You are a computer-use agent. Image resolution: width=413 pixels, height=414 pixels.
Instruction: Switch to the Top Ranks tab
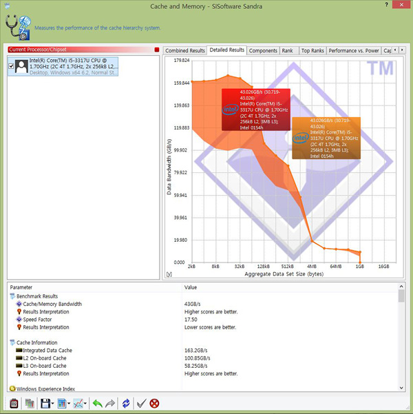(313, 50)
